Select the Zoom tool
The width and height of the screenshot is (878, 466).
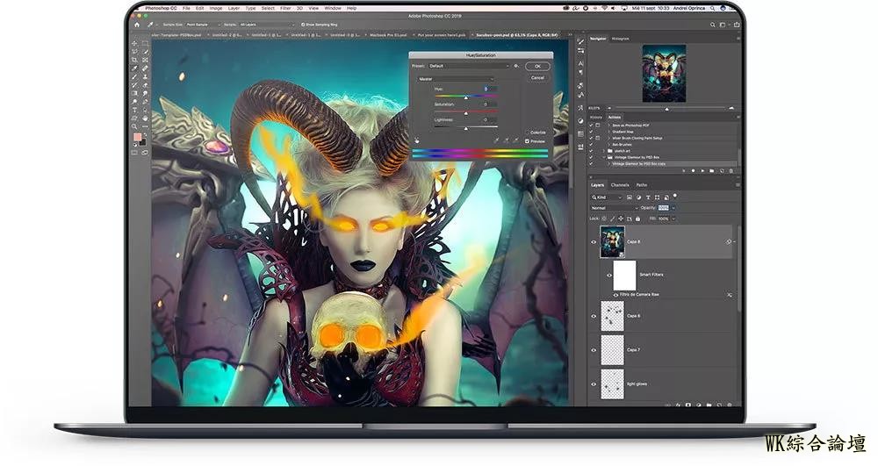click(x=134, y=126)
